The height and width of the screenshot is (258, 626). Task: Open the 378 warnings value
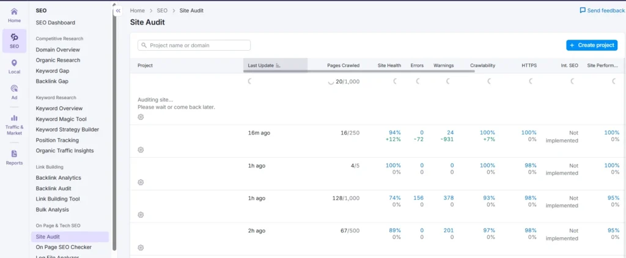pos(448,198)
